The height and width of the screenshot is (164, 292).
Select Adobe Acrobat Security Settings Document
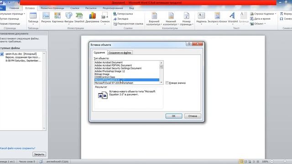[127, 68]
